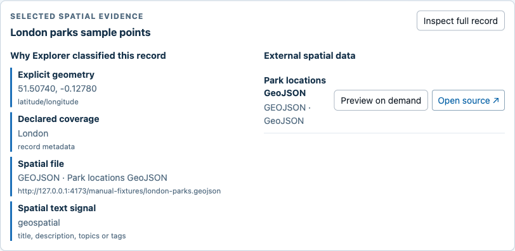The width and height of the screenshot is (515, 251).
Task: Click the record metadata caption
Action: 46,147
